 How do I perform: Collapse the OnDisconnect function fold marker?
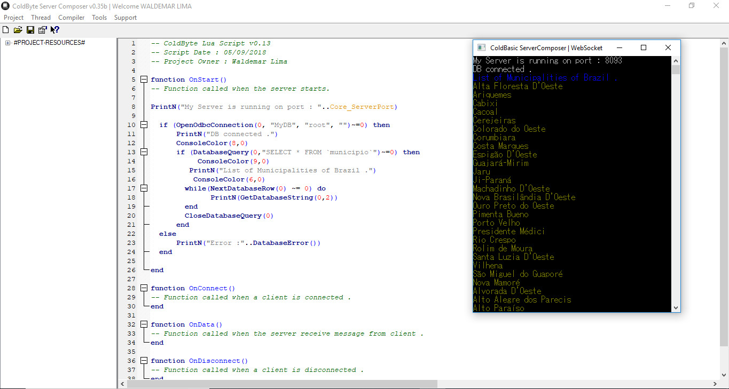tap(143, 360)
